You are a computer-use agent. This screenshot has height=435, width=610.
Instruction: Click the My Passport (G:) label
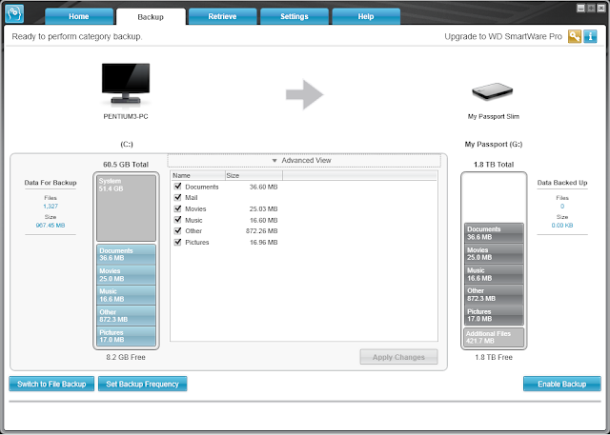coord(494,144)
